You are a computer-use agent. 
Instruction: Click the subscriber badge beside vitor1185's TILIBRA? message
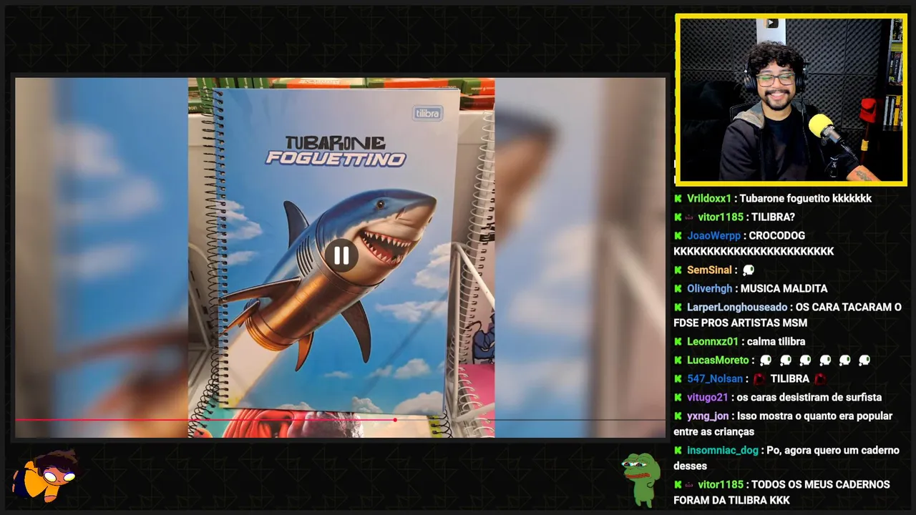coord(689,217)
